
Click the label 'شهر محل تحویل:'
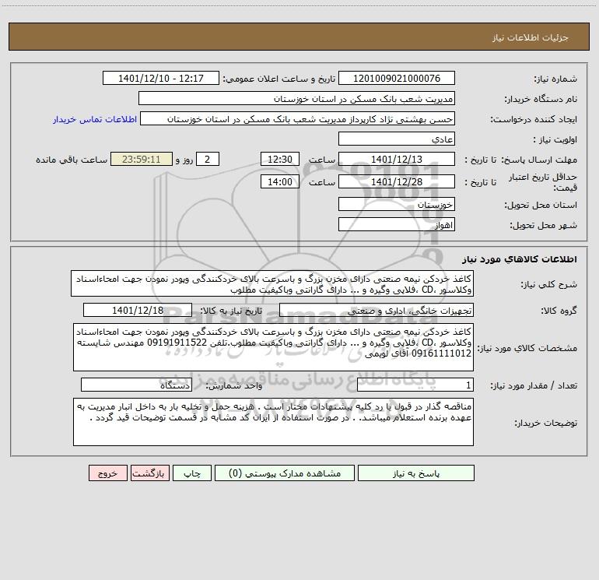[544, 226]
